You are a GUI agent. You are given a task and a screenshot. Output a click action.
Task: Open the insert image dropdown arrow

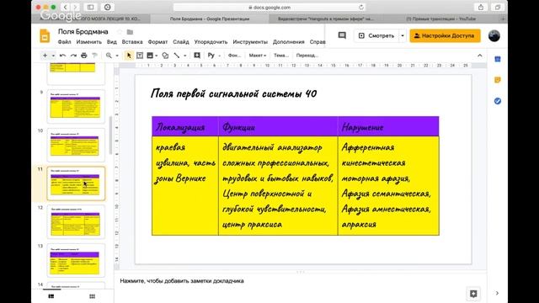pyautogui.click(x=157, y=56)
